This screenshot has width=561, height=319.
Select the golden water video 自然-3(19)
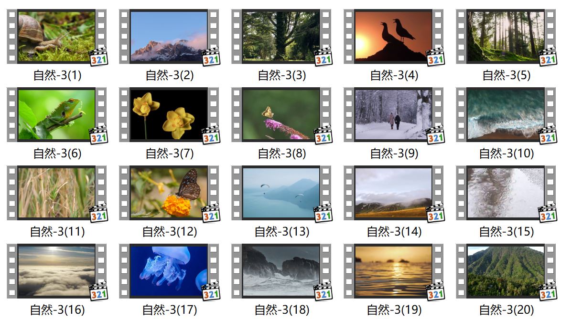(394, 271)
